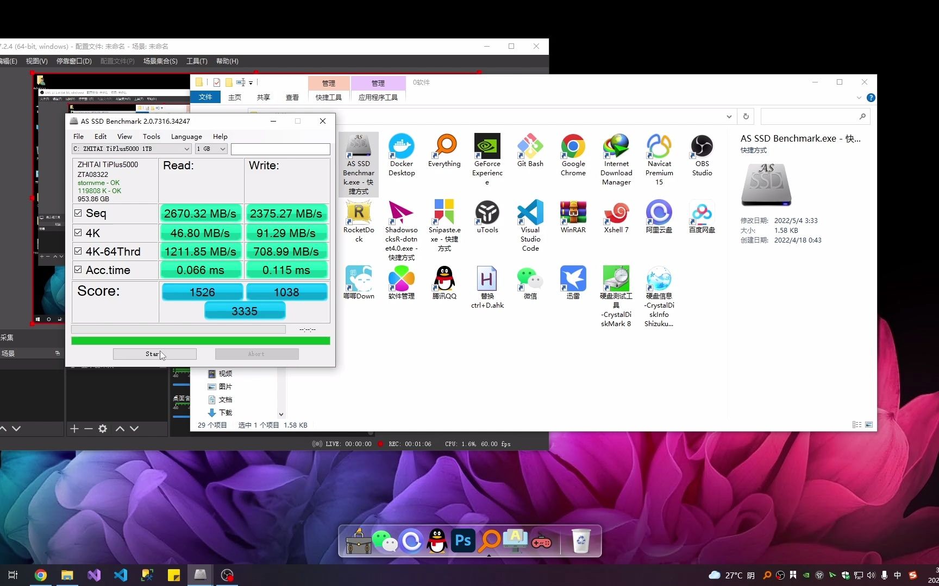
Task: Open the Language menu in AS SSD
Action: click(x=186, y=136)
